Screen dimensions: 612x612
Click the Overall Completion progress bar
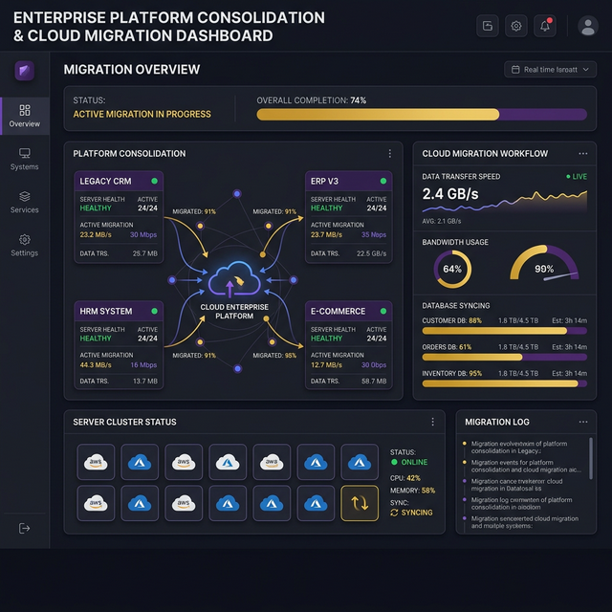coord(422,114)
